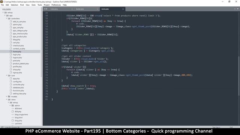Click the login.php file icon
This screenshot has width=240, height=135.
pos(11,54)
